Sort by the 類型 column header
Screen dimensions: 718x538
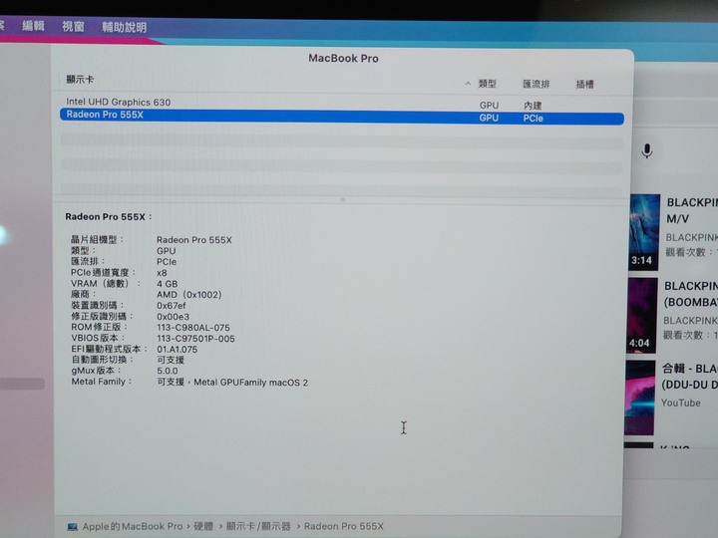point(488,84)
